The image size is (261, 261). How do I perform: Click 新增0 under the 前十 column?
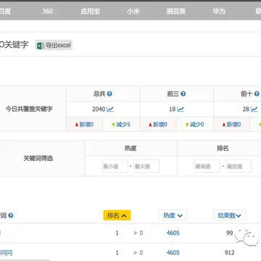231,125
